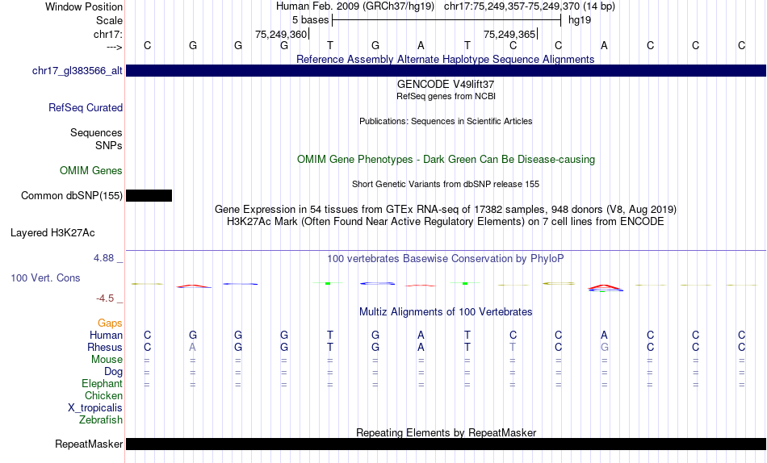Click the 'chr17:' position label
Image resolution: width=767 pixels, height=463 pixels.
click(108, 34)
